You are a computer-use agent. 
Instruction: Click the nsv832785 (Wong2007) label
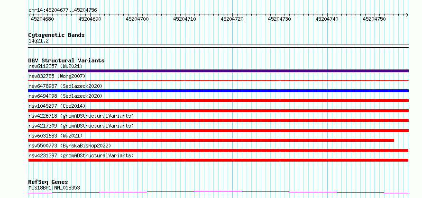57,76
